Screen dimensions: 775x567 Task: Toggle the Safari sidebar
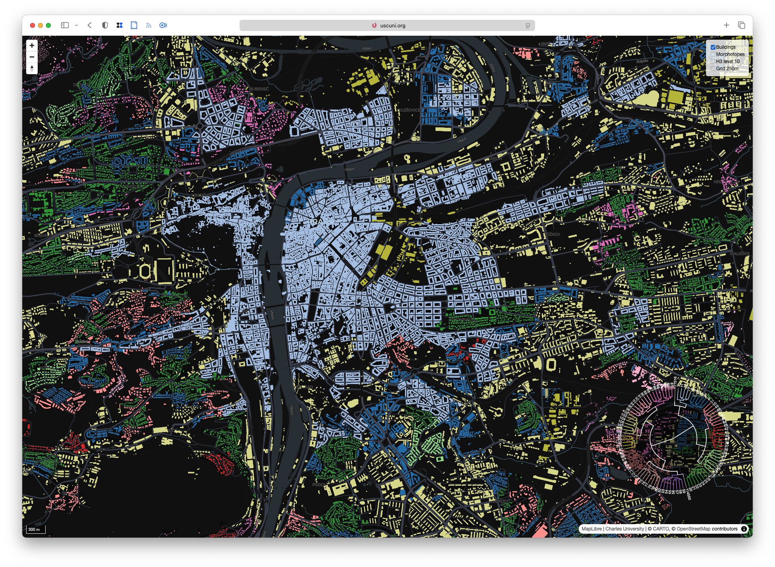click(x=65, y=25)
